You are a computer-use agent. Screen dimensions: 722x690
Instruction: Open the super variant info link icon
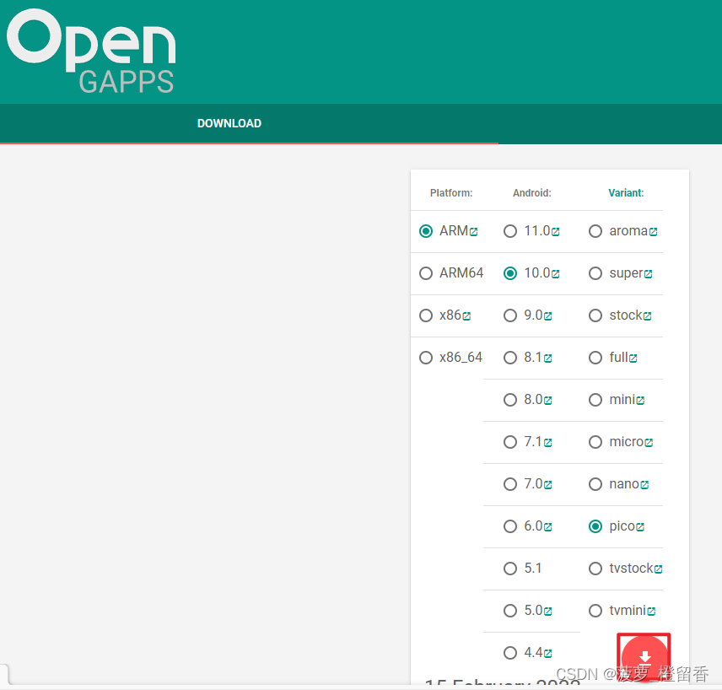click(x=648, y=274)
